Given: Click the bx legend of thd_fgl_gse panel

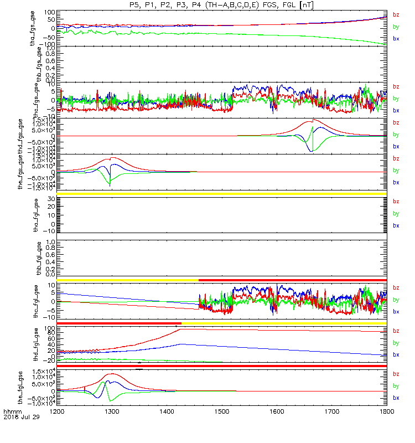Looking at the screenshot, I should [396, 355].
